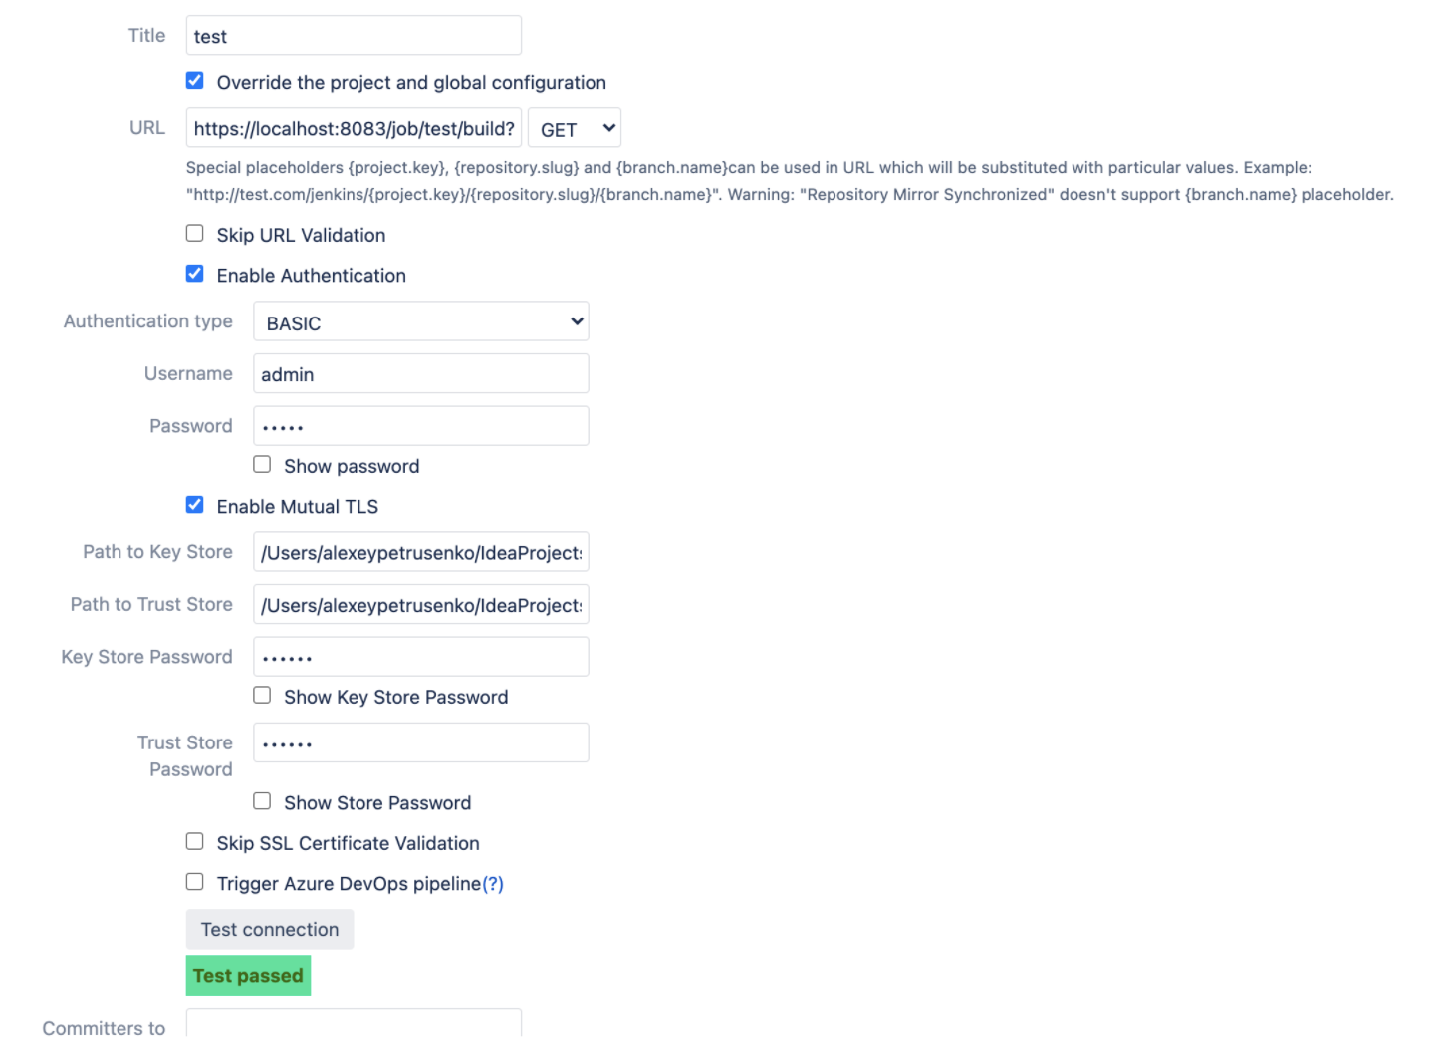The image size is (1430, 1059).
Task: Click the Title text field
Action: point(354,36)
